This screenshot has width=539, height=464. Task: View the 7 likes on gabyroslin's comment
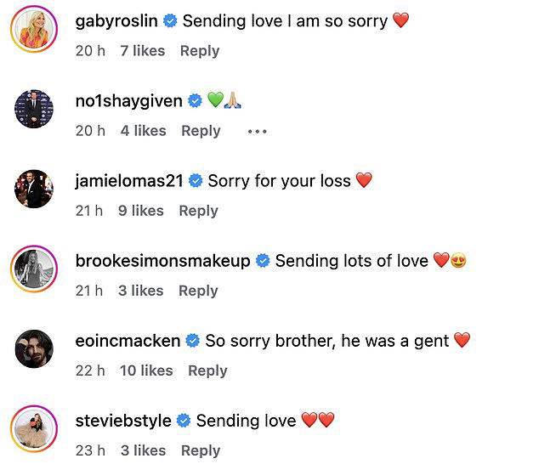(x=142, y=51)
